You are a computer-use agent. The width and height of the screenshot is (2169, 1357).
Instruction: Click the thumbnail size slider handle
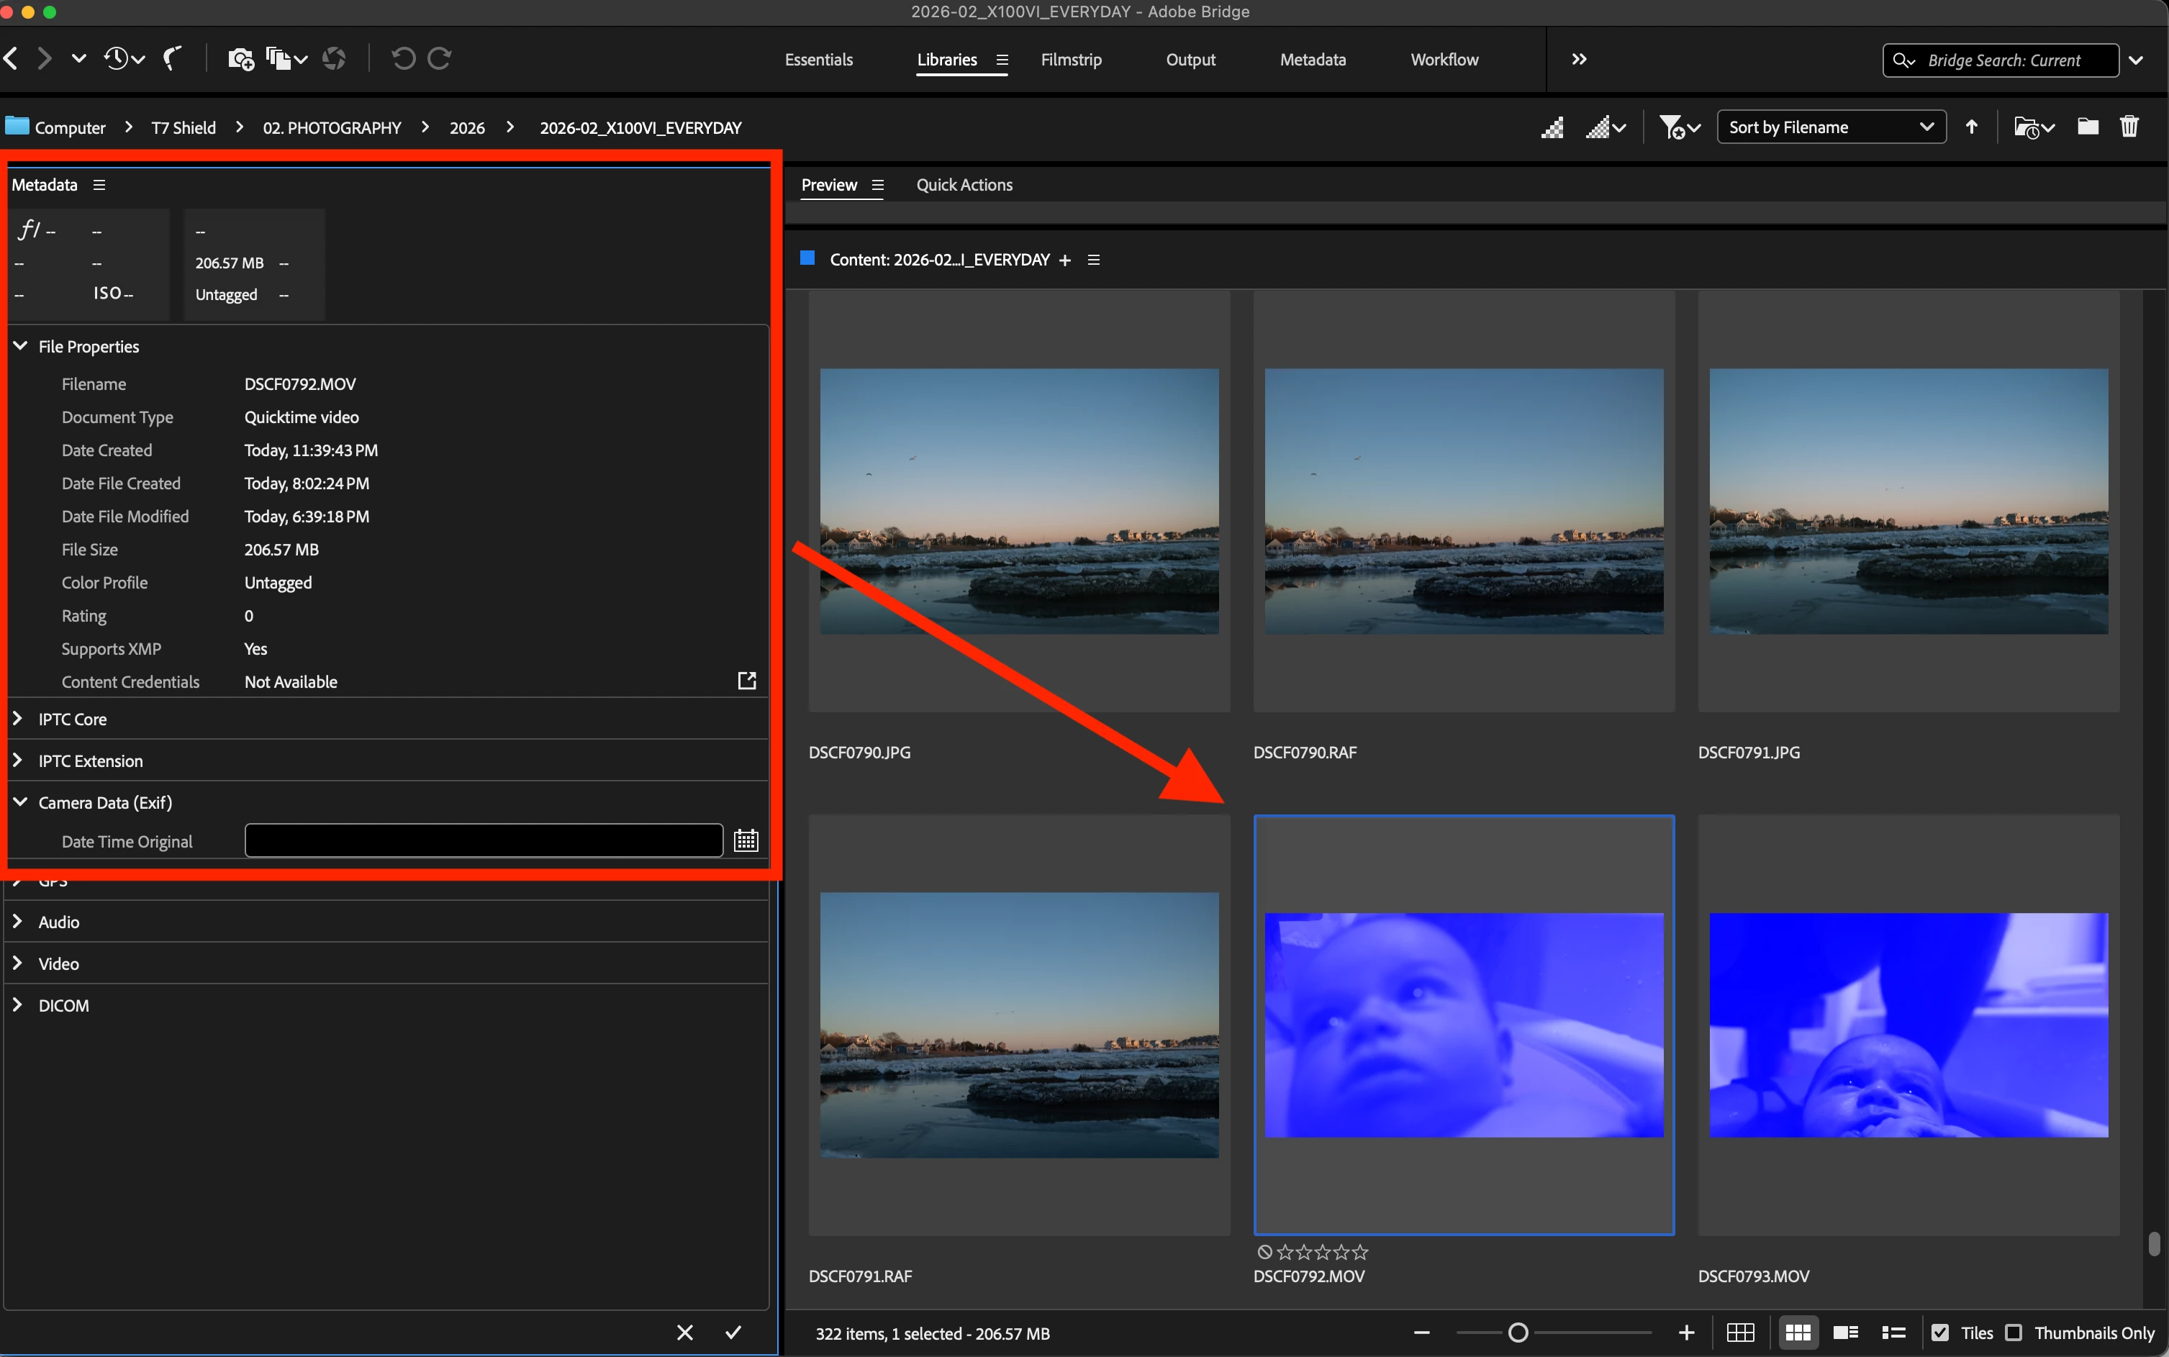(1518, 1333)
